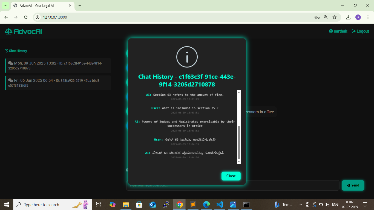Image resolution: width=374 pixels, height=210 pixels.
Task: Open Microsoft Store from taskbar
Action: tap(139, 205)
